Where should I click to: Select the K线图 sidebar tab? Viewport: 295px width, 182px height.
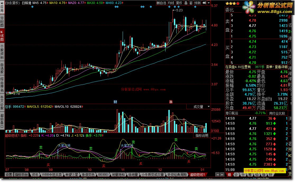pos(2,36)
